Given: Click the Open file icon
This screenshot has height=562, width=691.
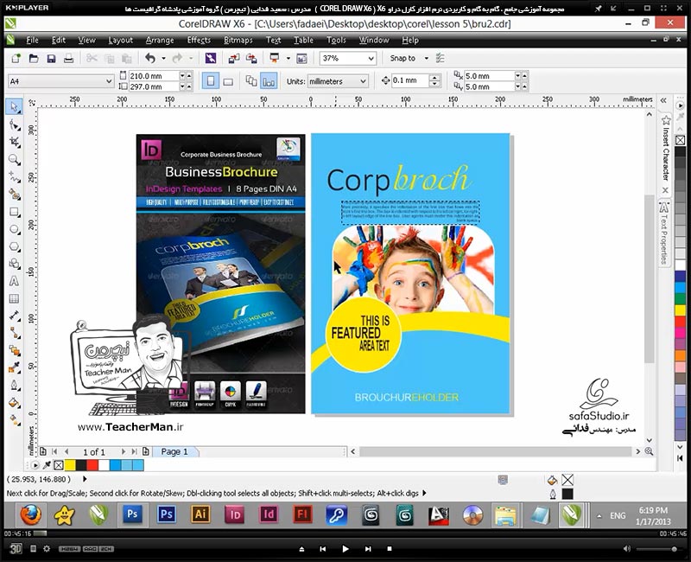Looking at the screenshot, I should coord(34,58).
